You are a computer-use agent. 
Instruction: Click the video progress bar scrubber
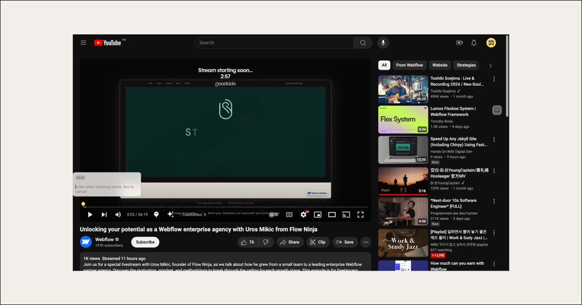coord(83,204)
